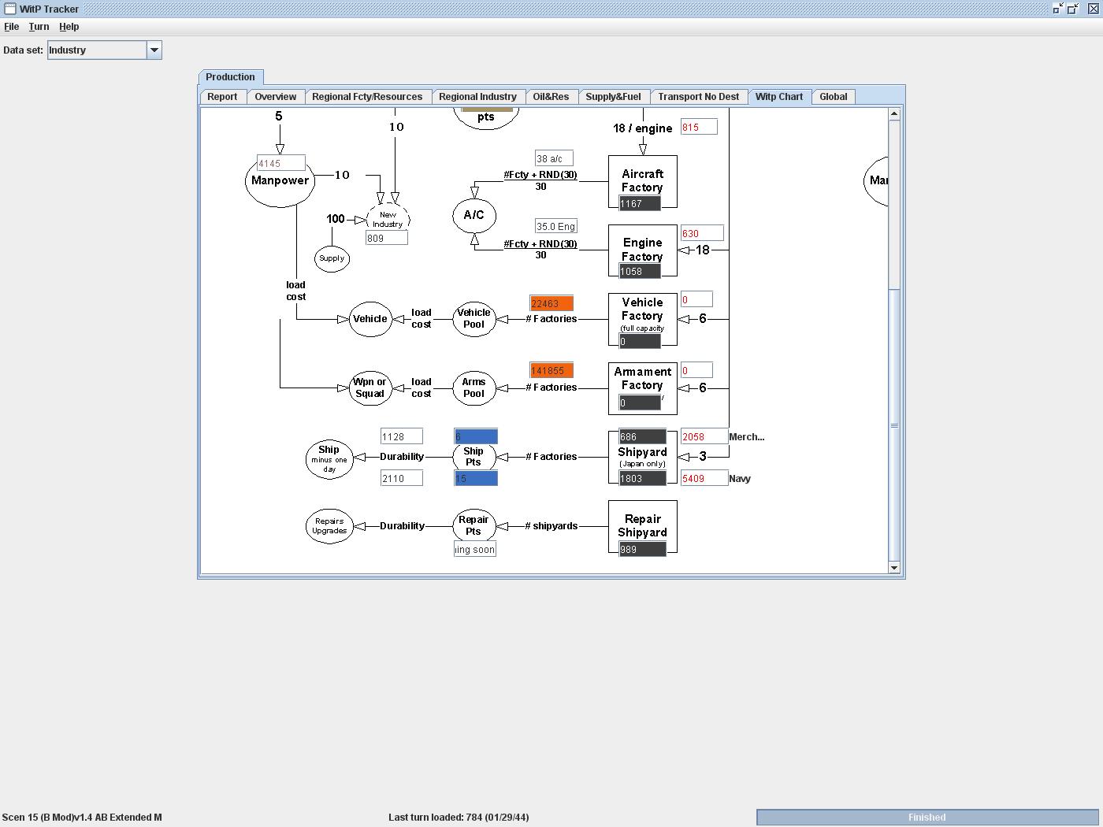Click the Shipyard count 1803
Screen dimensions: 1103x827
(x=642, y=478)
